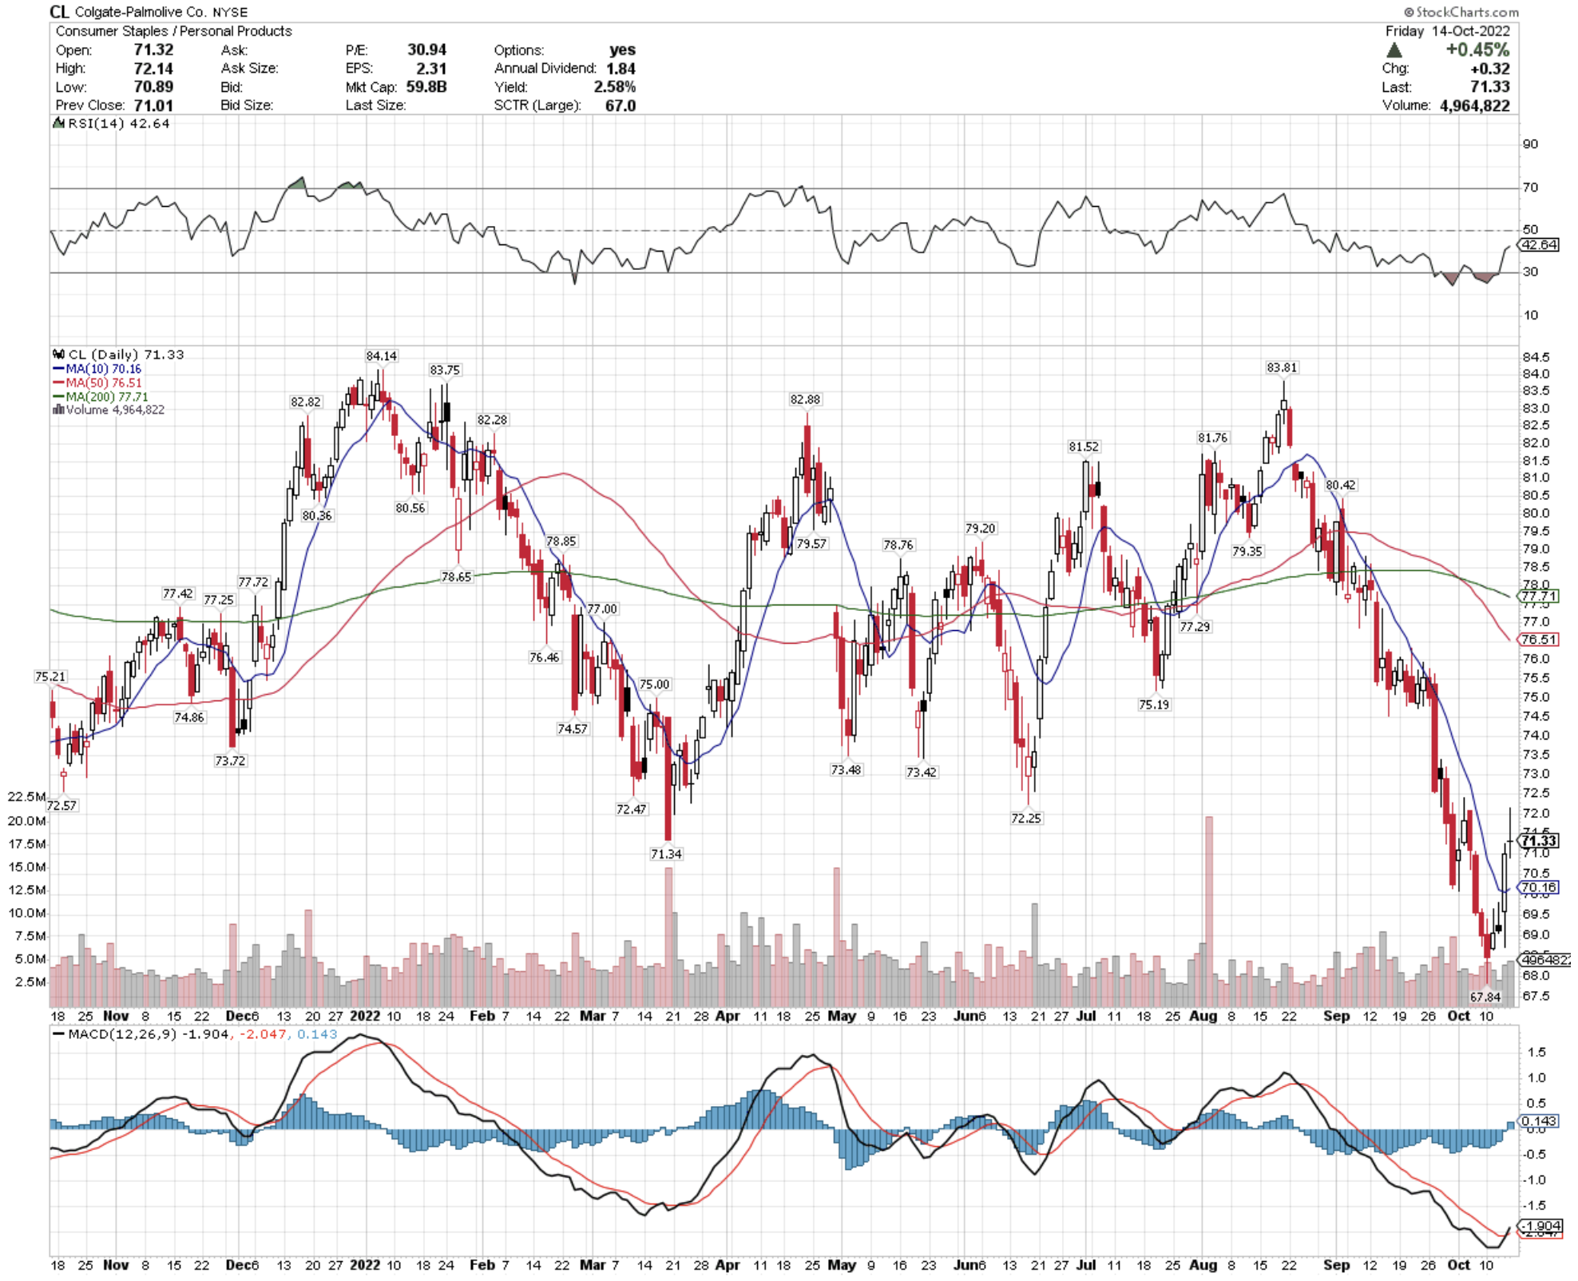Click the 22.5M volume axis label

point(26,797)
